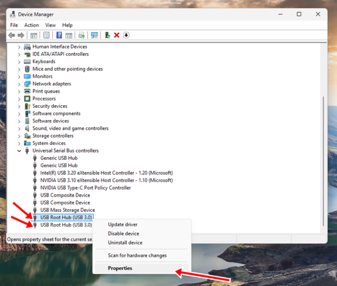Click the Mice and other pointing devices icon
Viewport: 337px width, 286px height.
27,69
